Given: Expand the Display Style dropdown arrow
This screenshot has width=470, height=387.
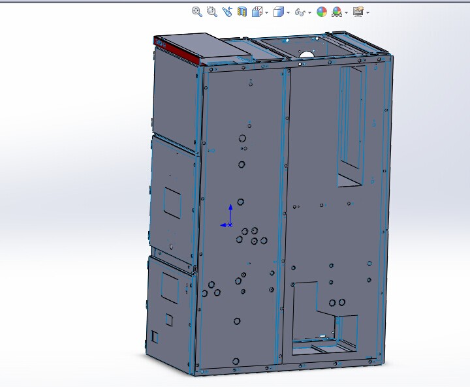Looking at the screenshot, I should [x=289, y=12].
